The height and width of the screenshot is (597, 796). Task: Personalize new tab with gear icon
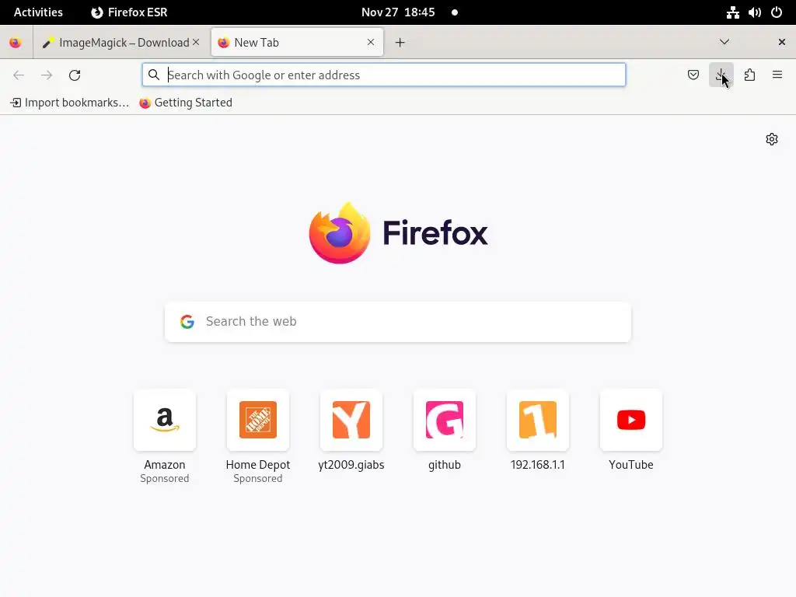click(x=772, y=139)
